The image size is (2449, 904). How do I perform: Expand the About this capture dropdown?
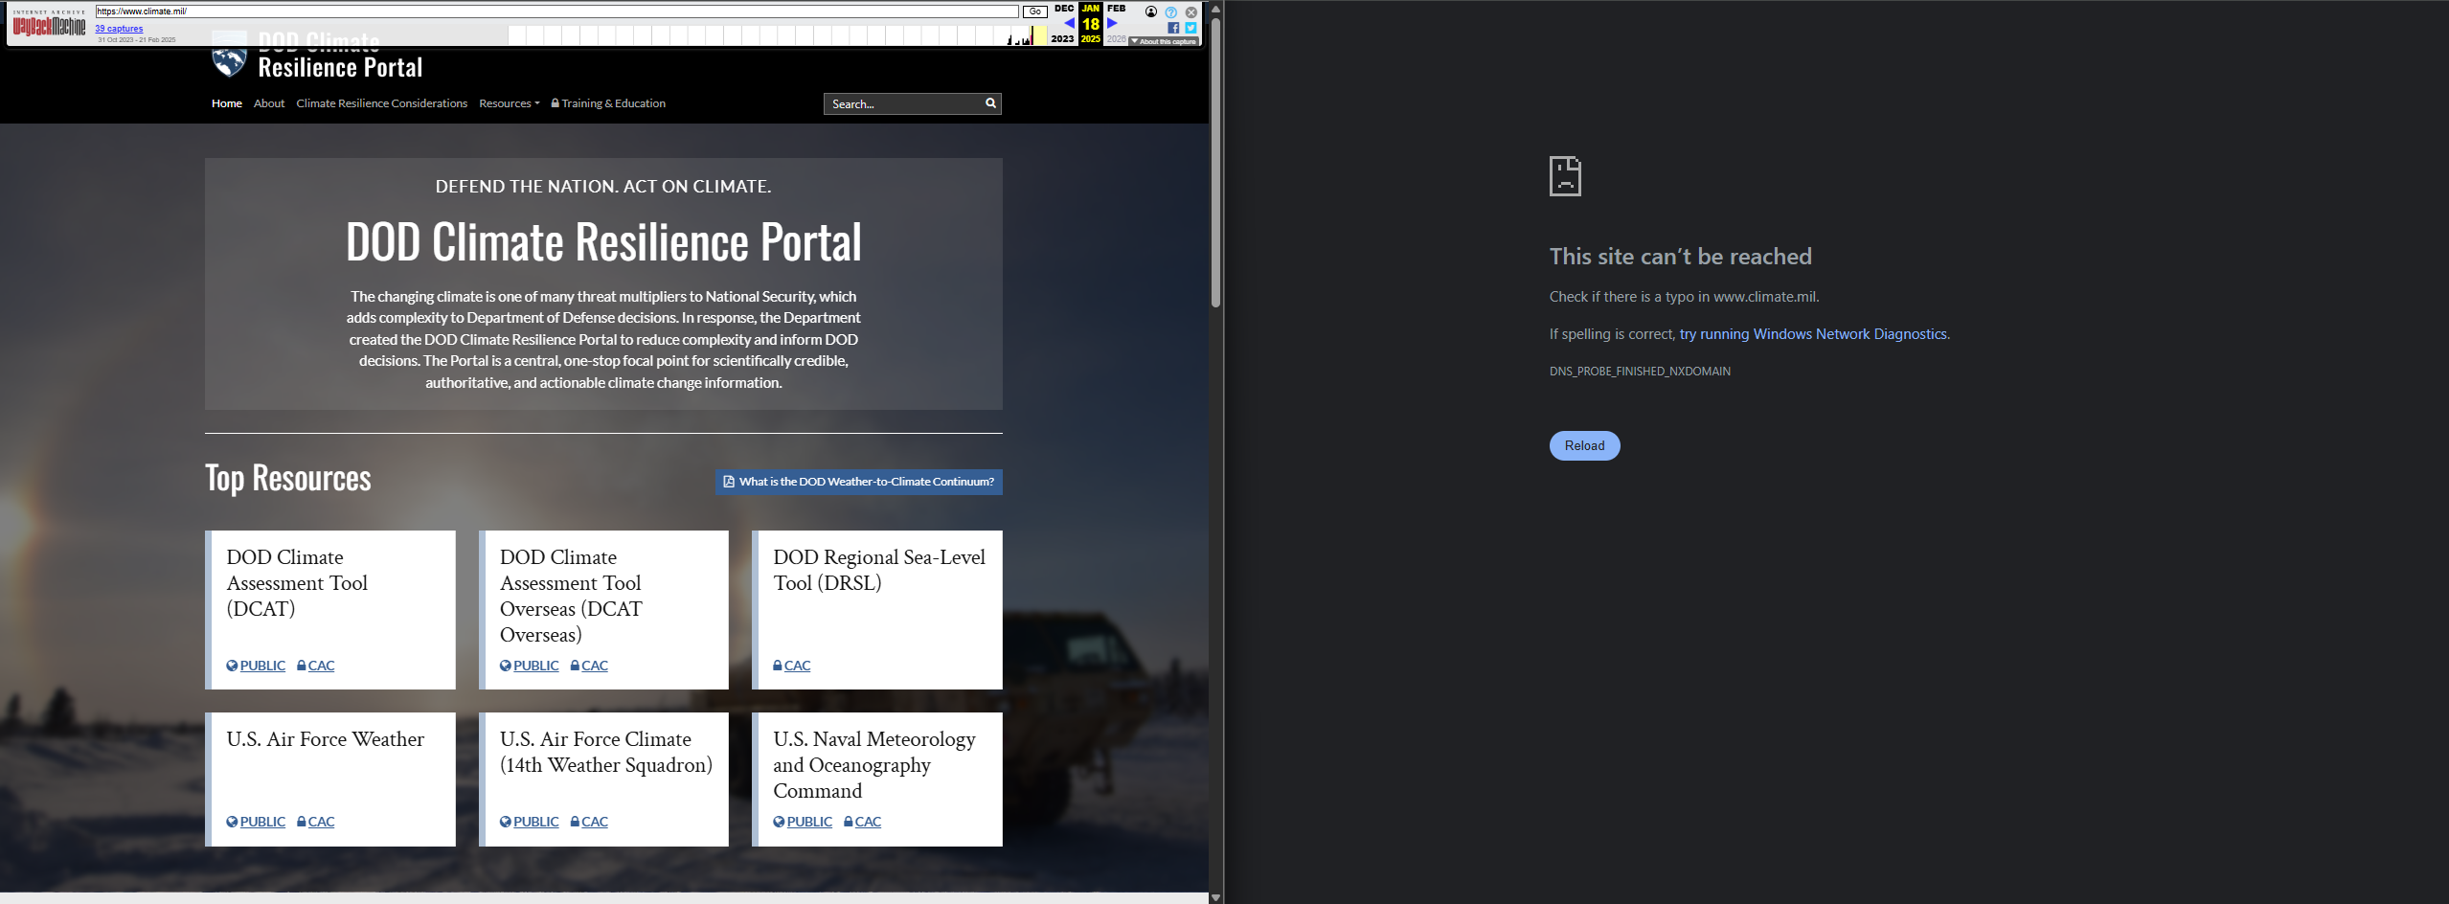[1164, 41]
